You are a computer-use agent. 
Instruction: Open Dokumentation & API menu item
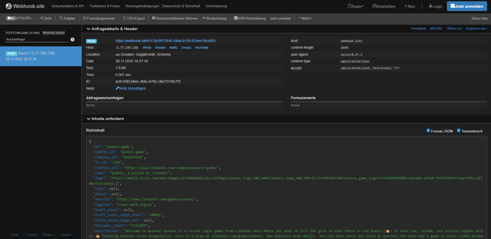[68, 6]
